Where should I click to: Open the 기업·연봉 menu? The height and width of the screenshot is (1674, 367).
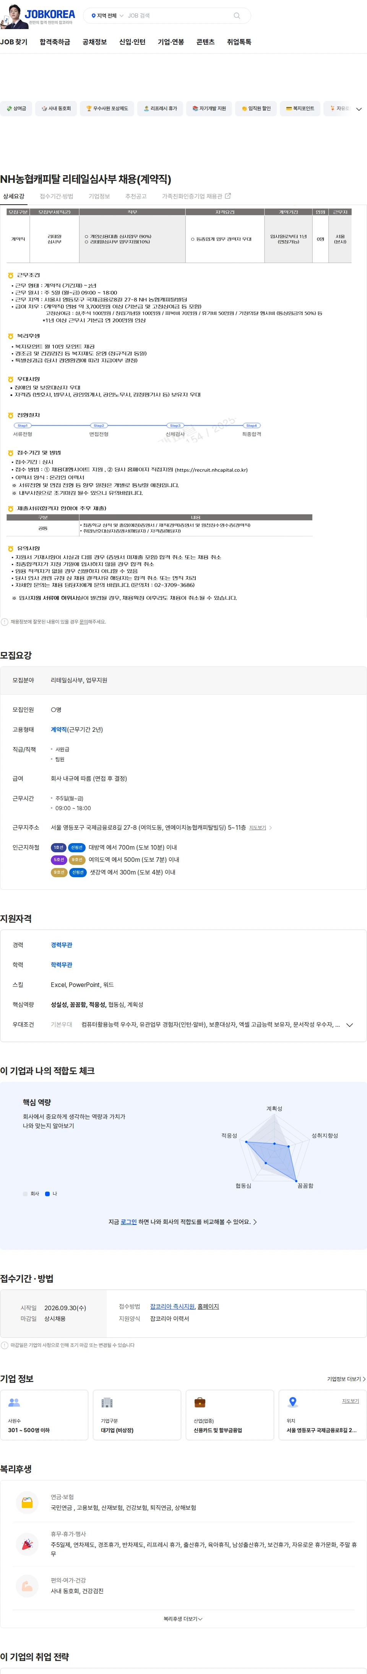pyautogui.click(x=171, y=42)
